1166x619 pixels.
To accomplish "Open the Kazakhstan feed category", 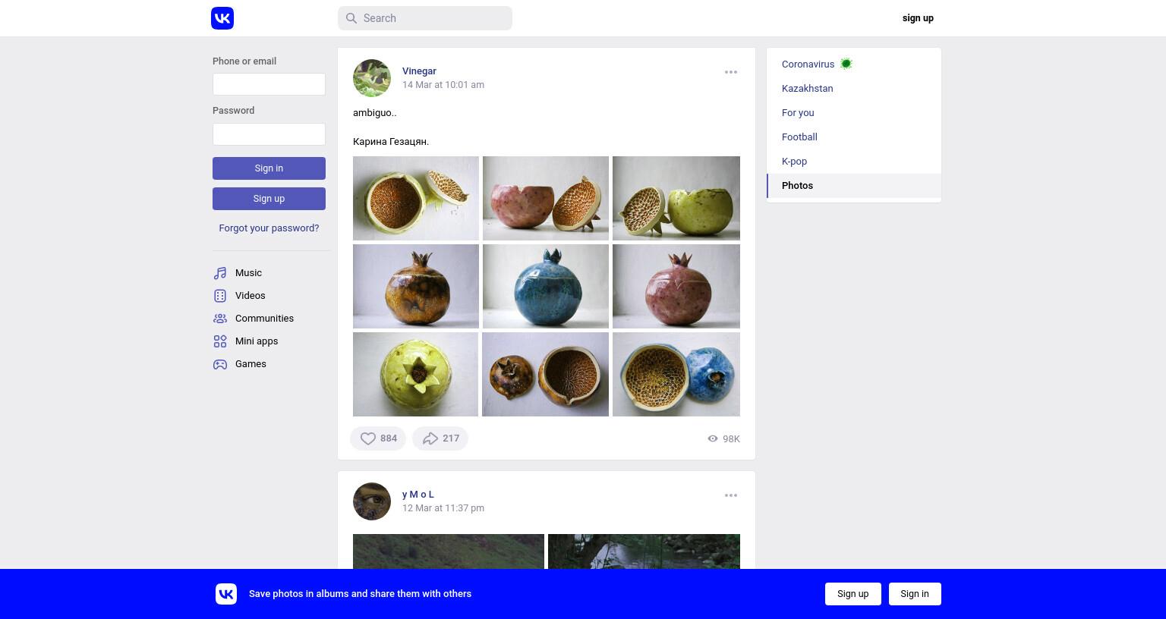I will (x=854, y=89).
